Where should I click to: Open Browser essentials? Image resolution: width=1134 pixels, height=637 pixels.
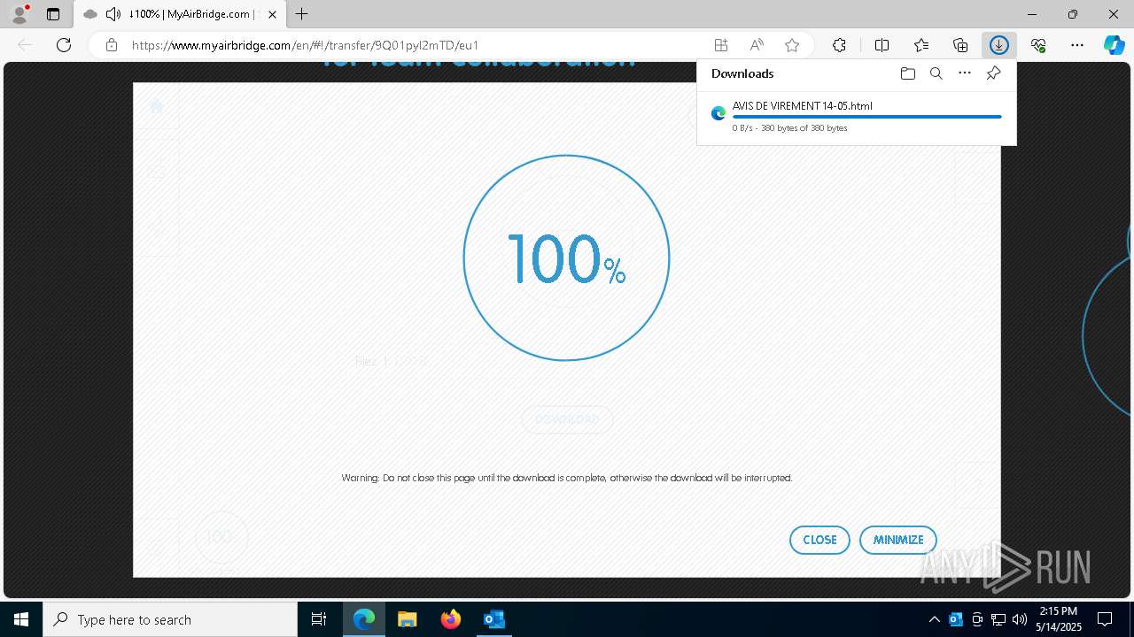tap(1038, 45)
